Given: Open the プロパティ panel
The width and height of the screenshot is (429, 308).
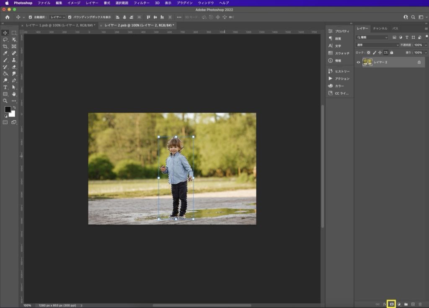Looking at the screenshot, I should click(x=339, y=31).
